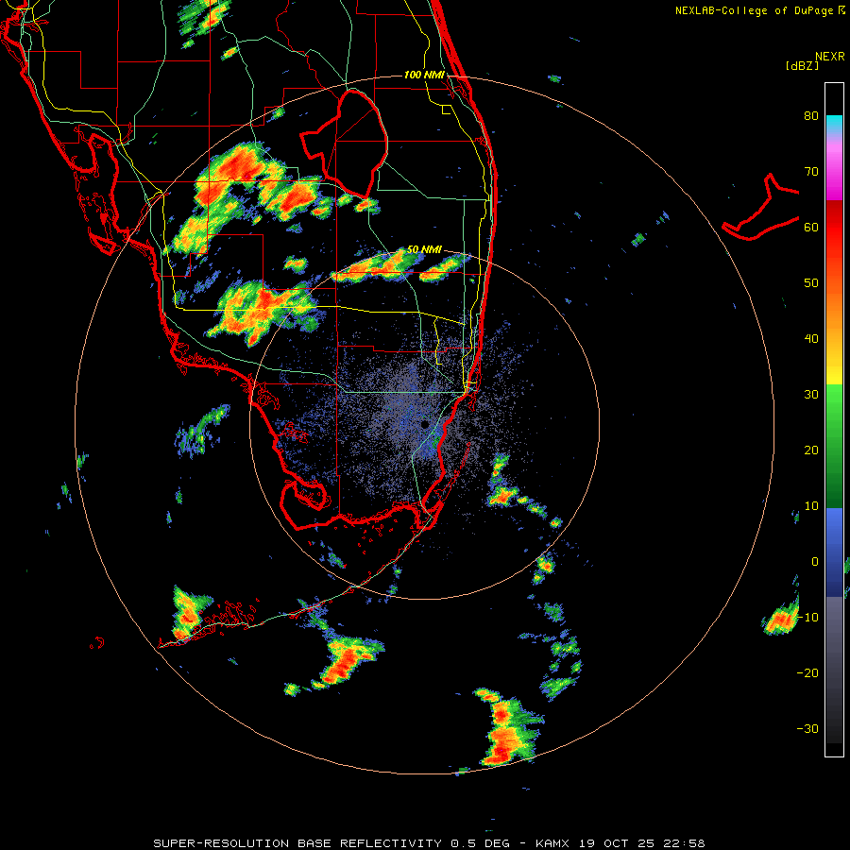Click the 40 value on the dBZ scale

coord(811,339)
